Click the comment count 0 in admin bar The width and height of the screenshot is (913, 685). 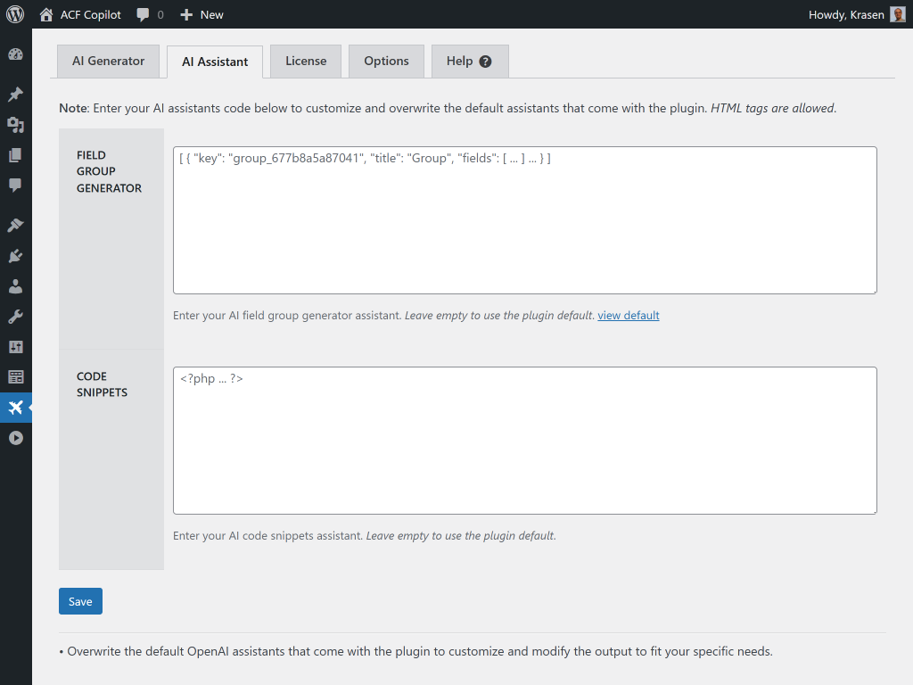coord(160,14)
